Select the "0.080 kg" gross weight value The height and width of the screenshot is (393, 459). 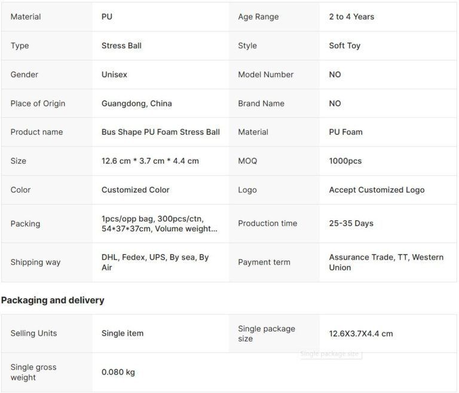pos(118,372)
